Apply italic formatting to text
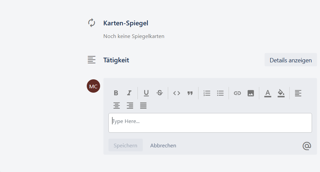Screen dimensions: 320x172 (129, 93)
